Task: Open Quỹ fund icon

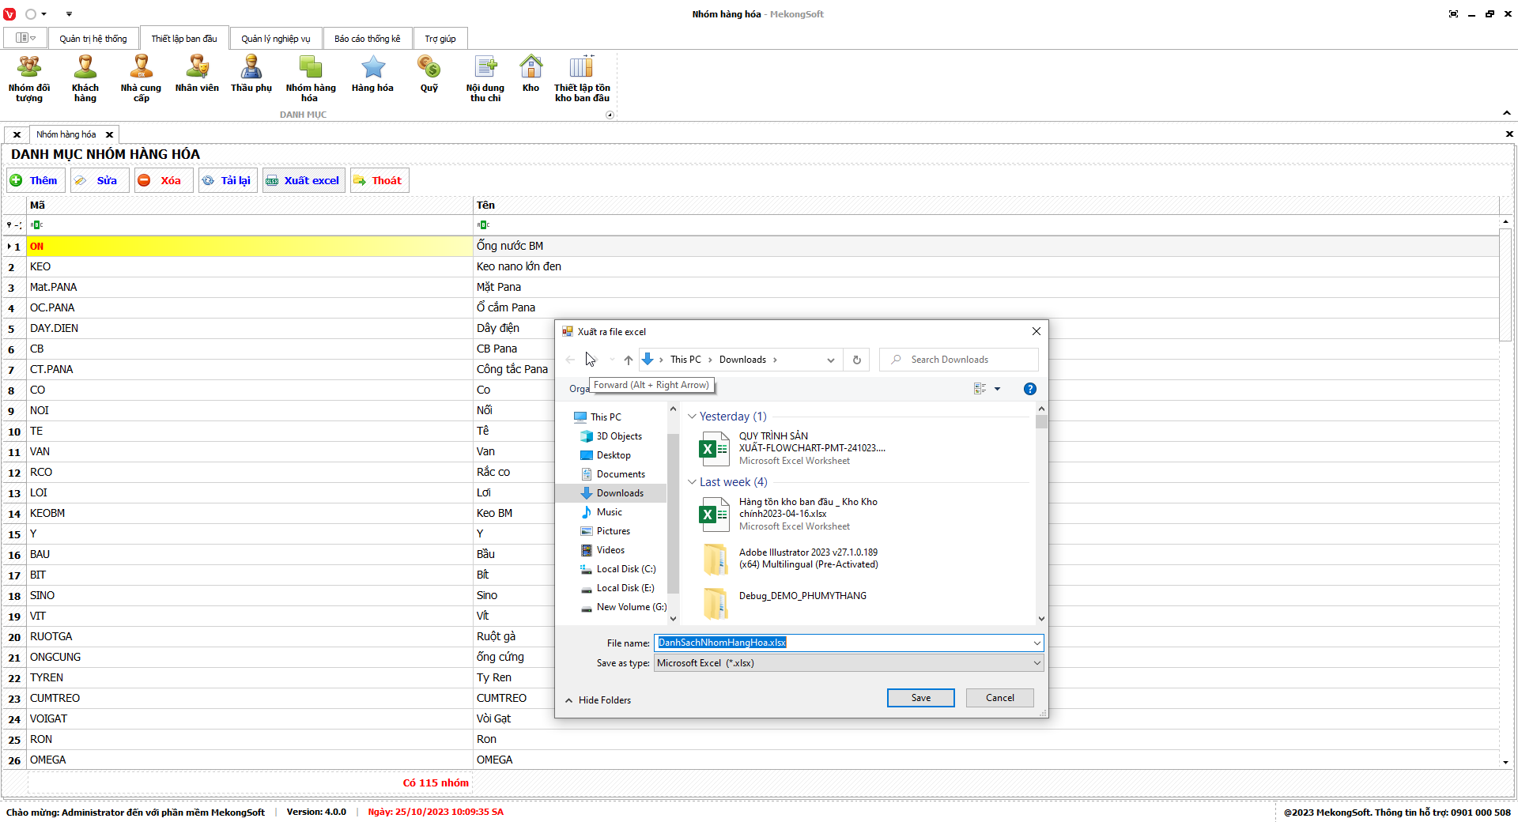Action: pos(429,74)
